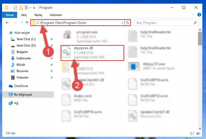The width and height of the screenshot is (206, 139).
Task: Click the scrollbar down arrow
Action: tap(200, 128)
